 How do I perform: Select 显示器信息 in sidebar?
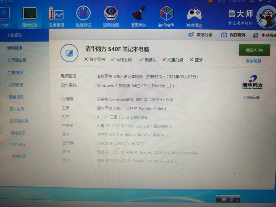coord(19,121)
